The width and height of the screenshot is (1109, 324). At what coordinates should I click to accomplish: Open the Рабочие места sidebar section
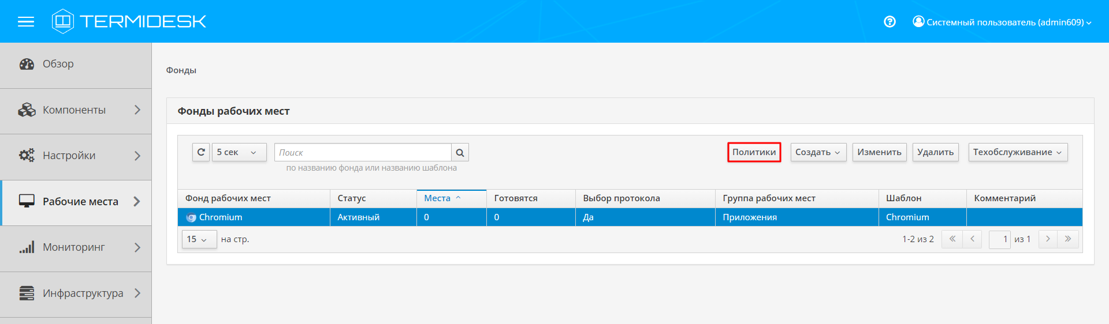[76, 202]
